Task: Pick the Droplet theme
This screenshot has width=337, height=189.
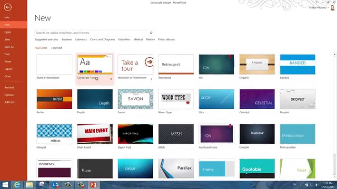Action: [298, 99]
